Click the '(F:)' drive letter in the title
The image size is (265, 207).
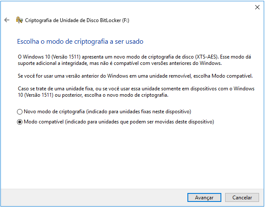[x=126, y=20]
